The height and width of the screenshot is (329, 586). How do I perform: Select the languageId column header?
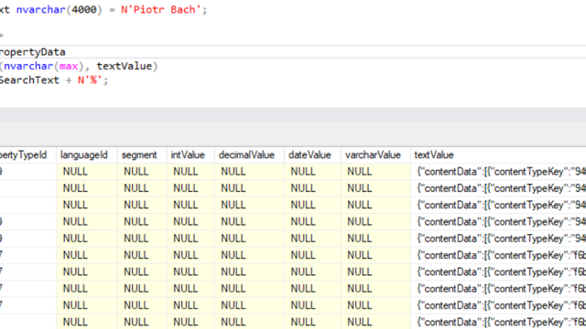[87, 154]
